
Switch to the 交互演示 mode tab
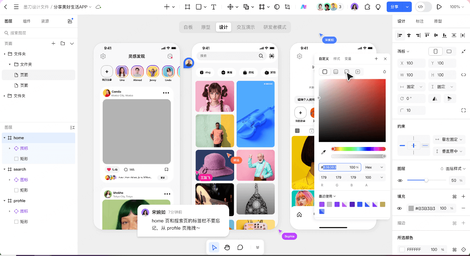245,27
